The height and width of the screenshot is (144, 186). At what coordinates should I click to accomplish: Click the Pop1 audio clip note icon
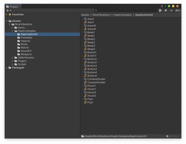(x=85, y=102)
